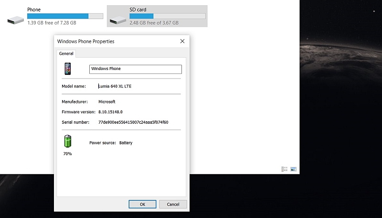Click the '70%' battery level text

click(67, 154)
